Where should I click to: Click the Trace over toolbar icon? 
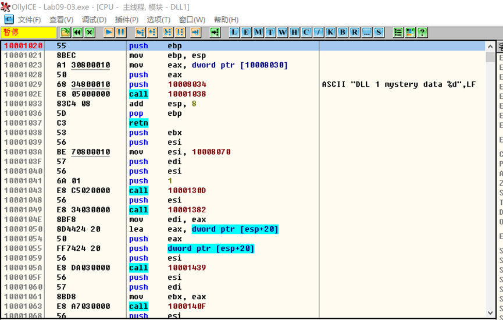pyautogui.click(x=180, y=32)
